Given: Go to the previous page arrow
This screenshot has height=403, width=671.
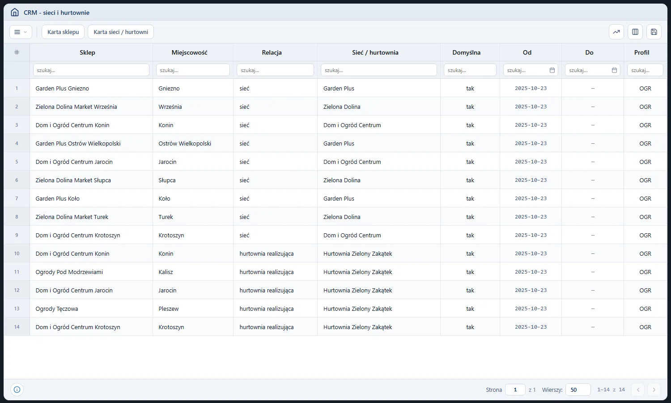Looking at the screenshot, I should coord(638,390).
